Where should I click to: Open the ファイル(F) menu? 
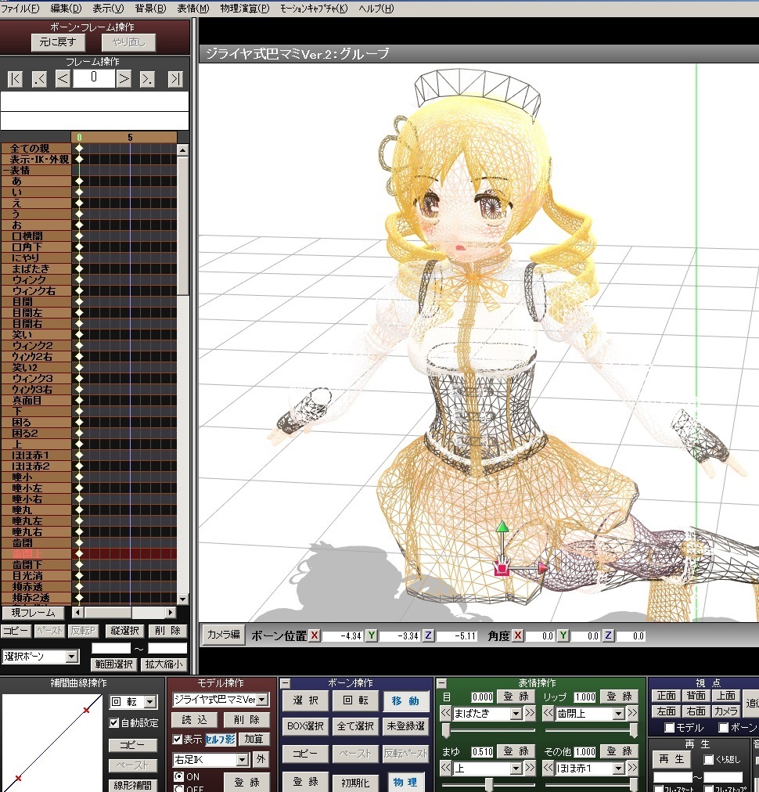coord(20,9)
